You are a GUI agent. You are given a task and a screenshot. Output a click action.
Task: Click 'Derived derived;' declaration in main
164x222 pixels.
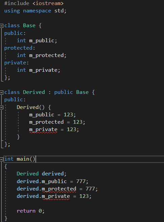point(41,174)
